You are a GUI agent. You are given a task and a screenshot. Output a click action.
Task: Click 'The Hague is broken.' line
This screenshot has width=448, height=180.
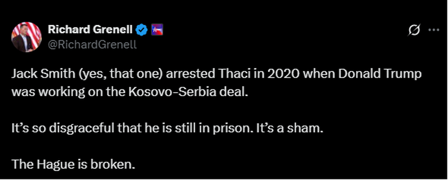pyautogui.click(x=73, y=164)
